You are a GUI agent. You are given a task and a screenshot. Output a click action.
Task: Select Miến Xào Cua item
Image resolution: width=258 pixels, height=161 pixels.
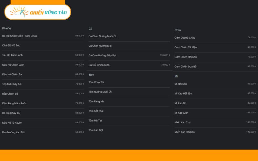[x=182, y=122]
